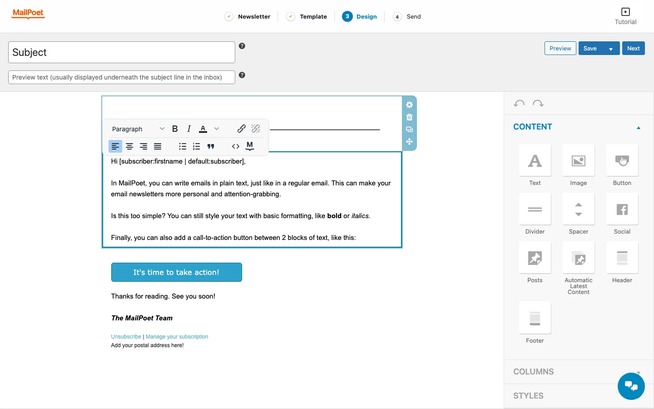Viewport: 654px width, 409px height.
Task: Click the MailPoet logo
Action: coord(28,14)
